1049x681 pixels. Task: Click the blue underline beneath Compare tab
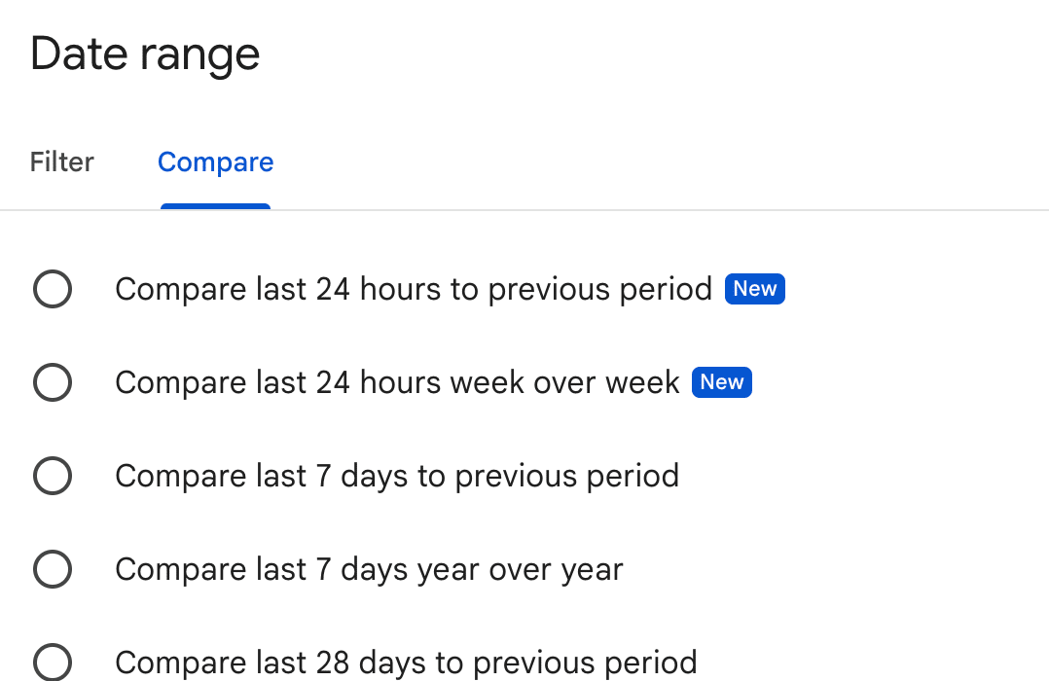[x=215, y=204]
